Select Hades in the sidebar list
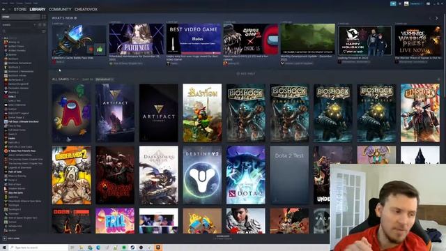The image size is (446, 251). coord(12,138)
